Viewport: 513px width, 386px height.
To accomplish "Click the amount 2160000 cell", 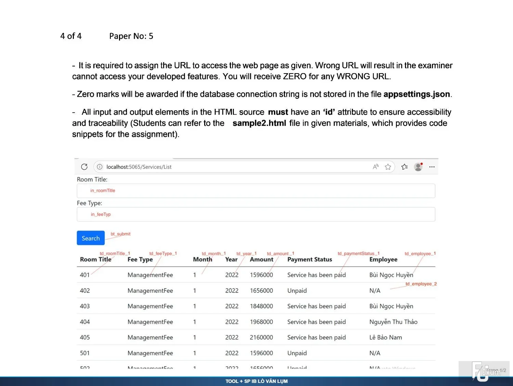I will coord(261,337).
